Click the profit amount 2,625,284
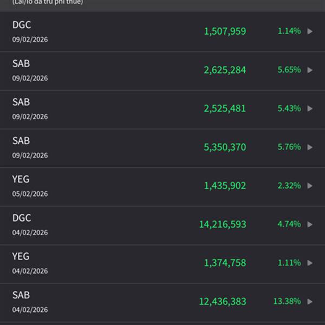Screen dimensions: 325x325 click(225, 70)
